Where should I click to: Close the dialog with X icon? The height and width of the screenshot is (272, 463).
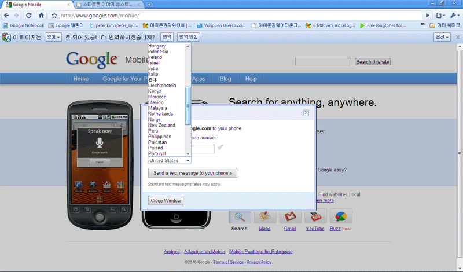(x=306, y=112)
